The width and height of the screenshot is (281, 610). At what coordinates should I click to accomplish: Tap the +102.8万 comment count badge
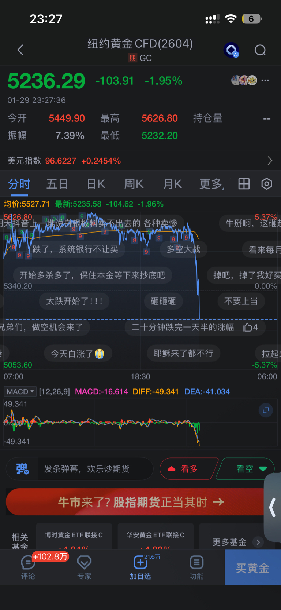(x=50, y=556)
